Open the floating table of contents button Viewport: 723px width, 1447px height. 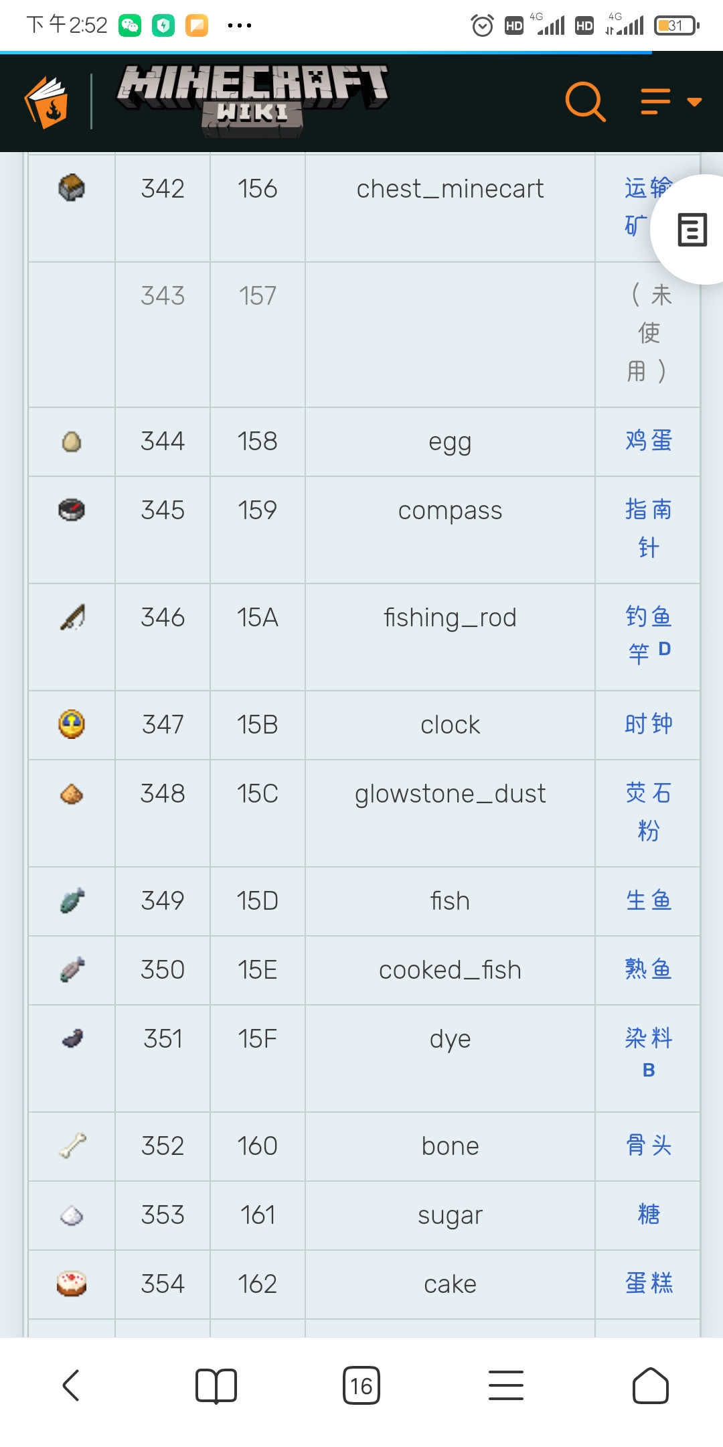[692, 230]
